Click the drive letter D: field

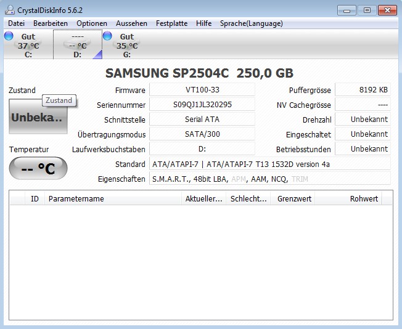coord(202,149)
